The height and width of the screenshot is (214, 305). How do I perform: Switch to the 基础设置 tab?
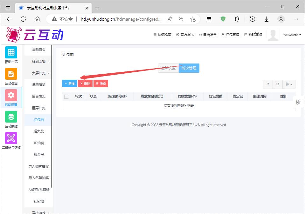point(169,68)
